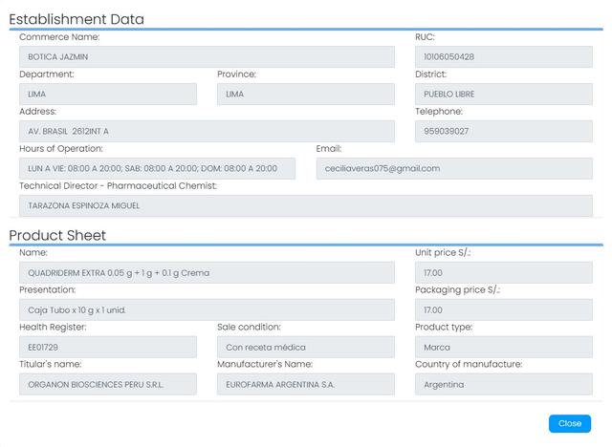This screenshot has height=447, width=612.
Task: Click the Manufacturer's Name field EUROFARMA ARGENTINA
Action: click(306, 384)
